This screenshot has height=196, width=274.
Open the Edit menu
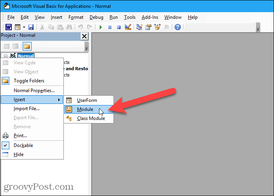[x=24, y=17]
